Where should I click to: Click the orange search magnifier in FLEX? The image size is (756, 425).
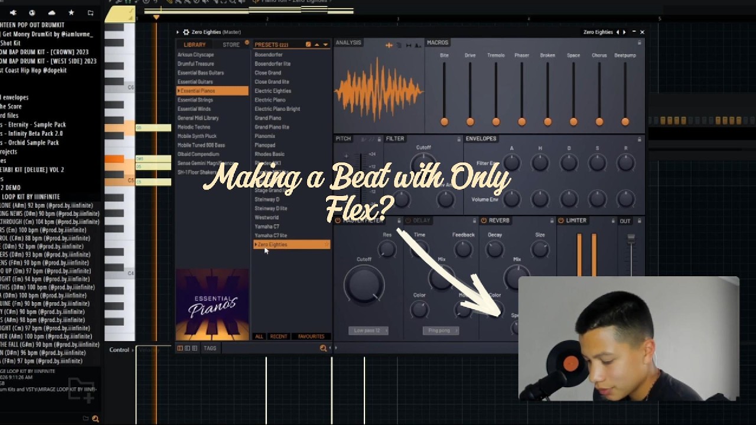(x=323, y=348)
